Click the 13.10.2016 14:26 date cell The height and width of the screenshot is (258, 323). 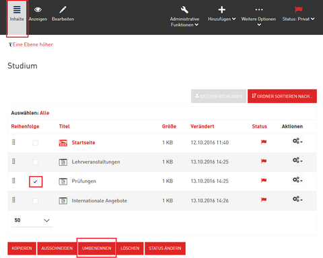pos(210,201)
